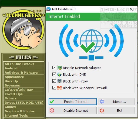Click the green checkmark icon on Enable Internet
The image size is (138, 119).
52,102
